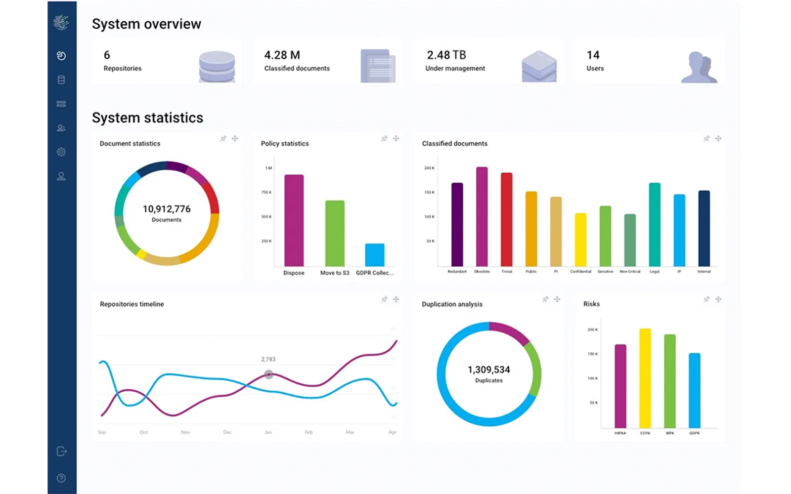Pin the Repositories timeline card
Image resolution: width=791 pixels, height=494 pixels.
(385, 299)
